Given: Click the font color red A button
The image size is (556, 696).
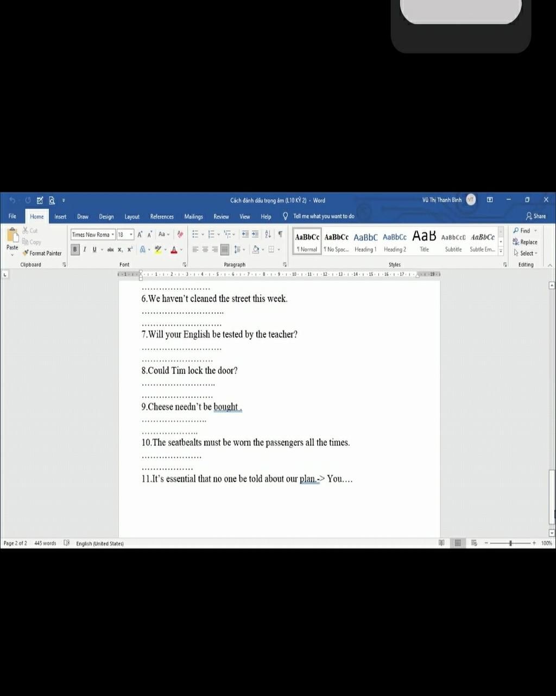Looking at the screenshot, I should point(174,250).
